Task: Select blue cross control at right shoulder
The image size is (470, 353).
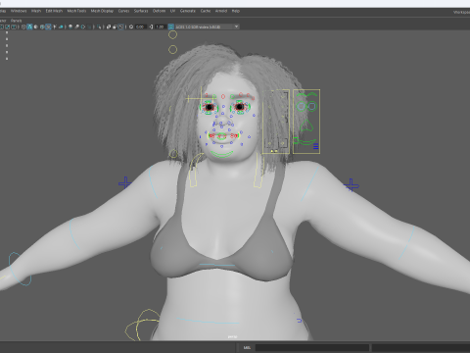Action: pyautogui.click(x=352, y=185)
